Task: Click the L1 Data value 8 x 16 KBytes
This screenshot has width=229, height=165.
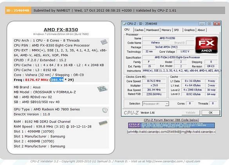Action: point(193,81)
